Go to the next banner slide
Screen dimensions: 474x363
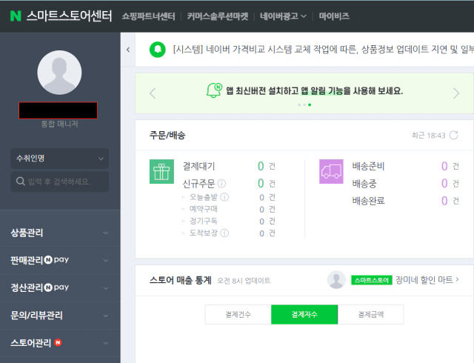pyautogui.click(x=456, y=93)
